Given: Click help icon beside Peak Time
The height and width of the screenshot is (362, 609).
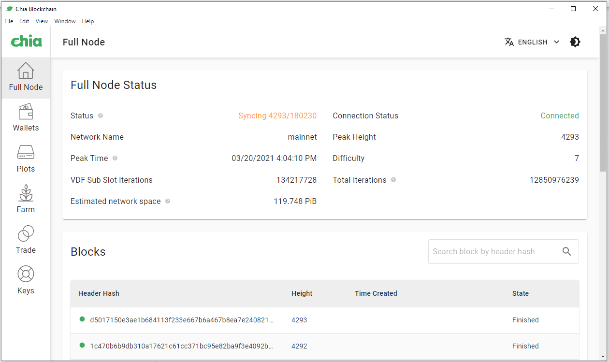Looking at the screenshot, I should [x=115, y=159].
